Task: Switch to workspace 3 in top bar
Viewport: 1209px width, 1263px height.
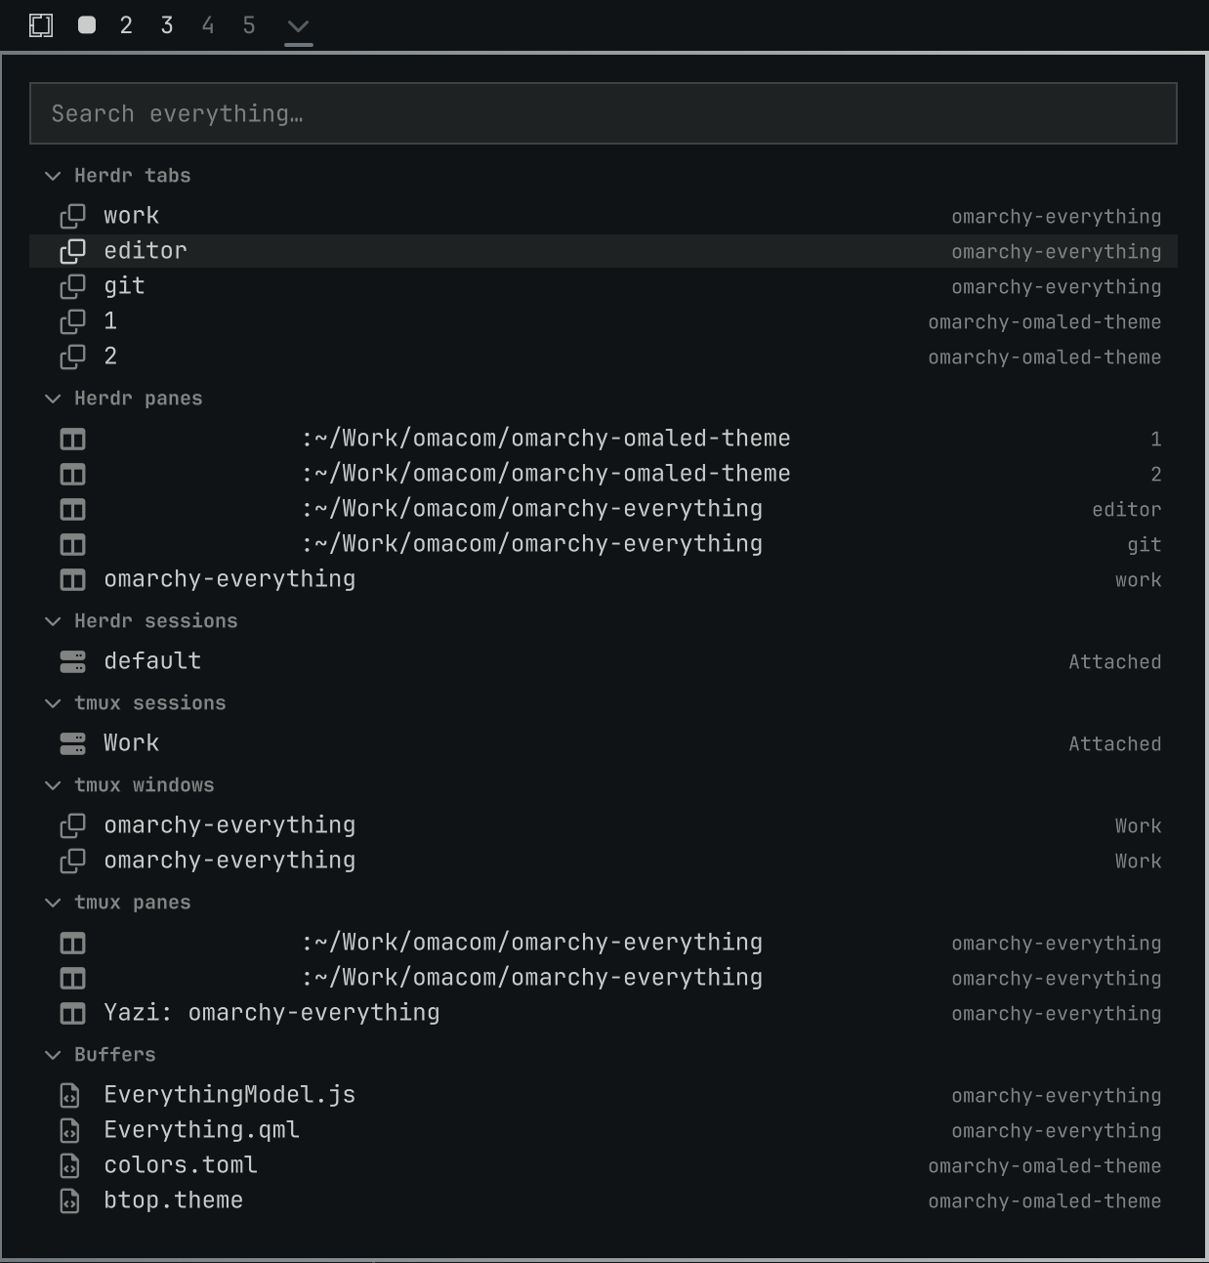Action: pos(167,25)
